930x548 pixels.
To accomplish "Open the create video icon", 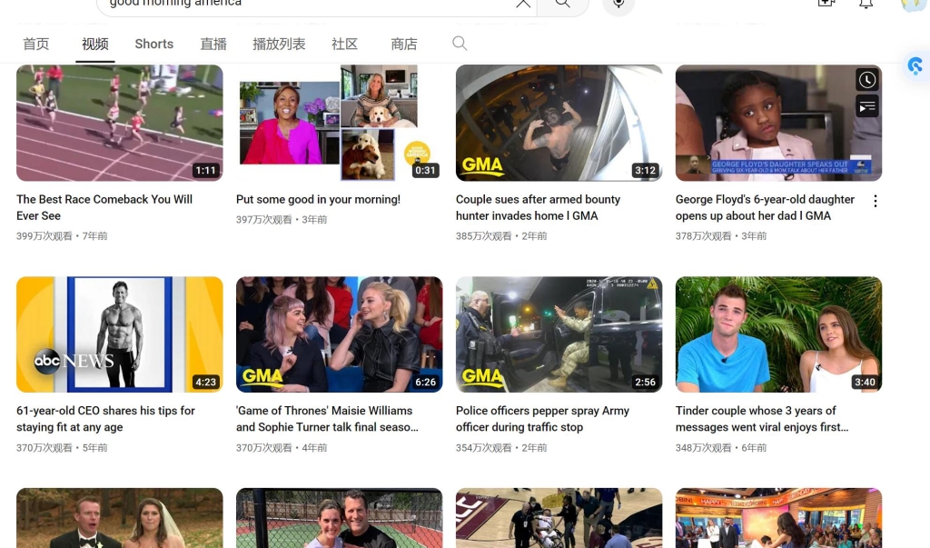I will click(x=826, y=4).
